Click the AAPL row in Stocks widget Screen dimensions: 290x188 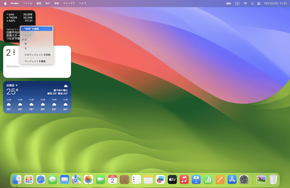point(19,21)
